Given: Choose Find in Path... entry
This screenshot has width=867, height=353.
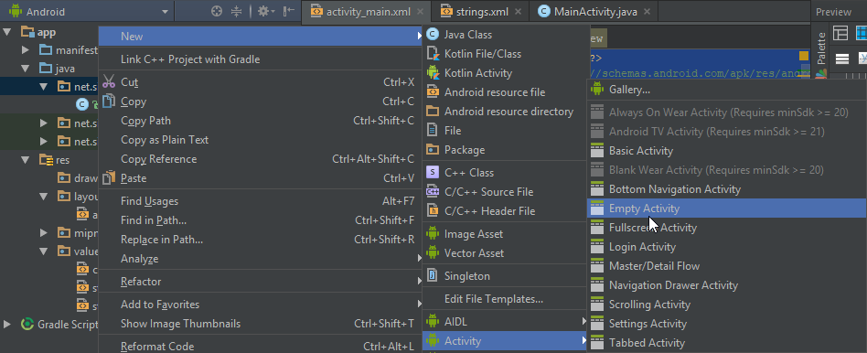Looking at the screenshot, I should point(261,220).
